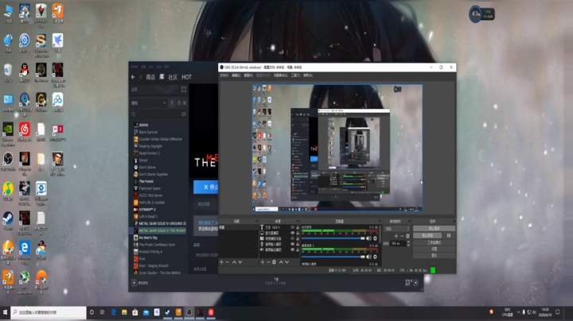573x321 pixels.
Task: Remove the selected scene in OBS Scenes panel
Action: click(228, 262)
